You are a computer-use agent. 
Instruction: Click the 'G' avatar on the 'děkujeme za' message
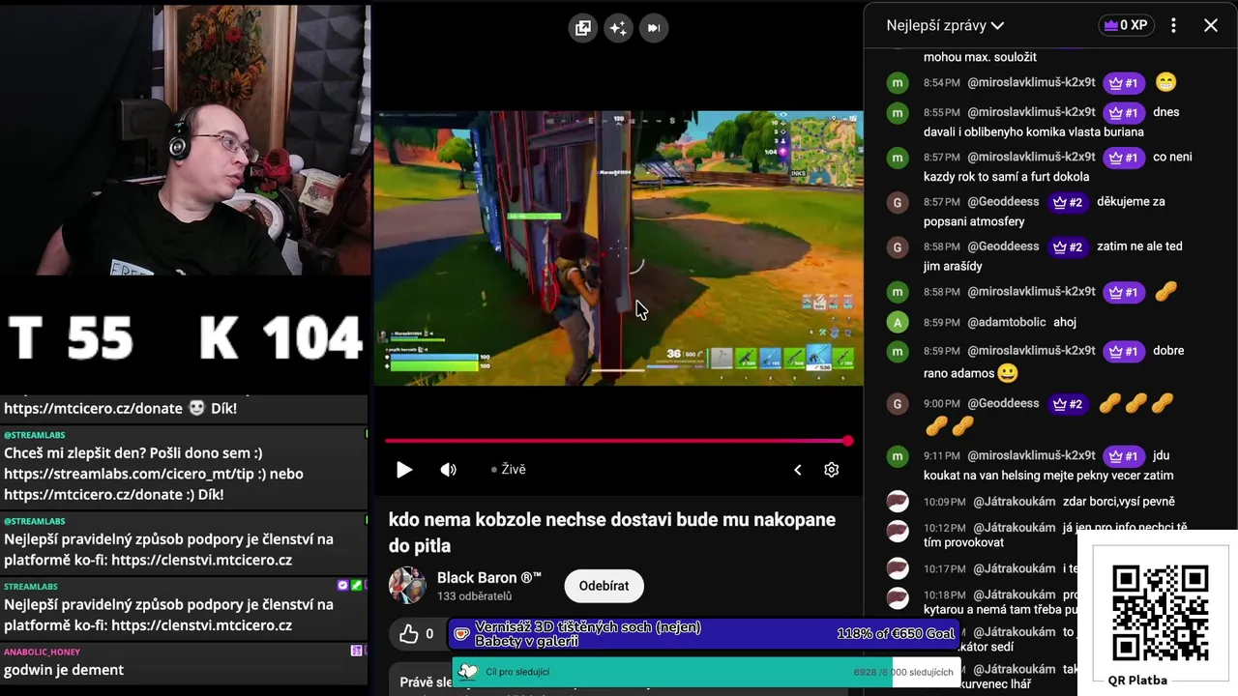coord(898,202)
